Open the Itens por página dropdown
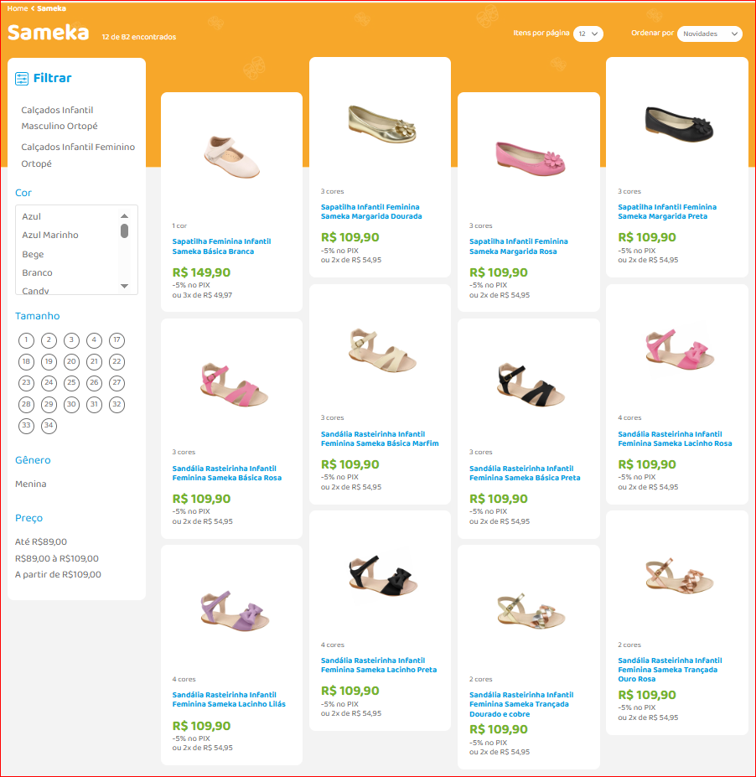The height and width of the screenshot is (777, 756). tap(588, 34)
